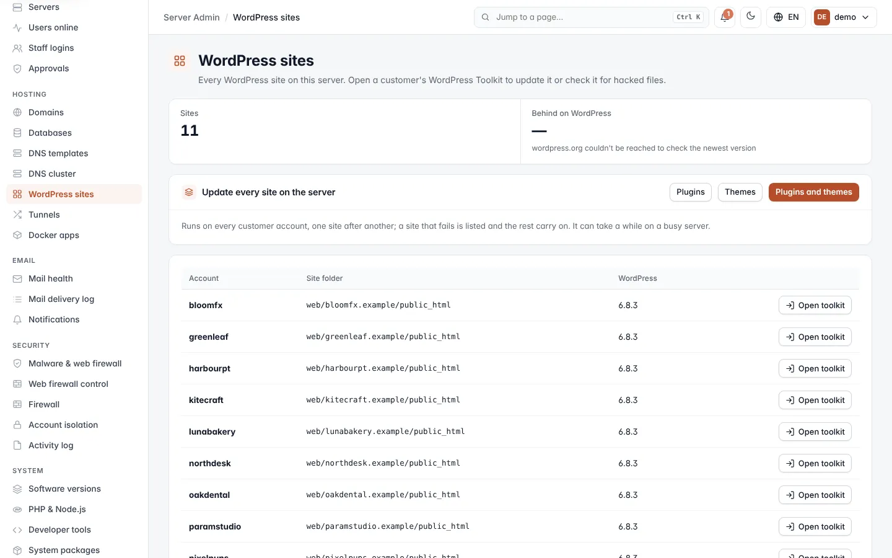Click the Account isolation lock icon
892x558 pixels.
(x=17, y=425)
